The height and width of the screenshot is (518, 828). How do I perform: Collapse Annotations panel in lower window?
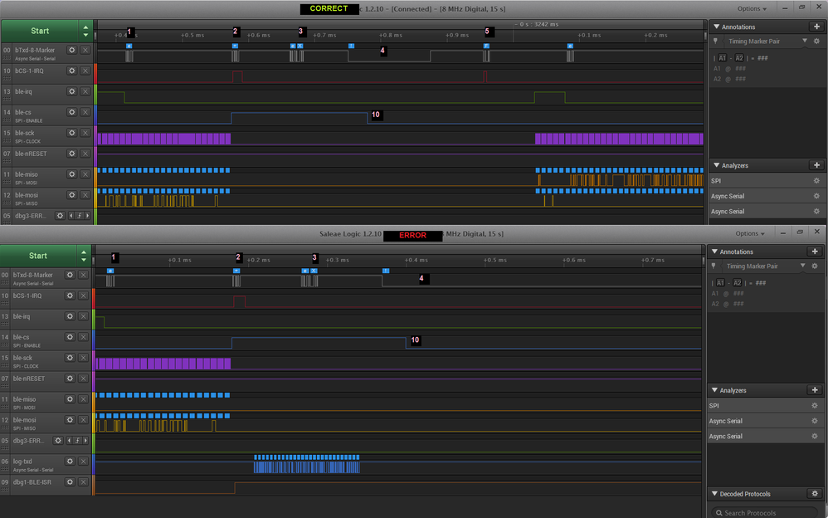click(x=714, y=252)
